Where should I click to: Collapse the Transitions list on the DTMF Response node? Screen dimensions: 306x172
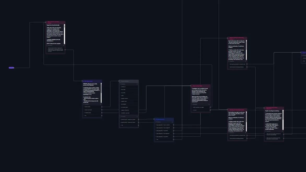pyautogui.click(x=156, y=122)
